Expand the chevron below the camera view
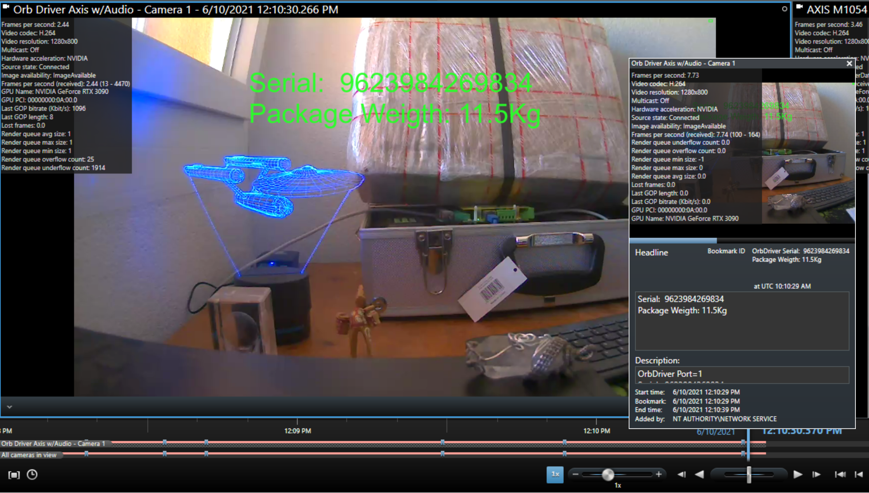Screen dimensions: 869x493 pyautogui.click(x=9, y=407)
